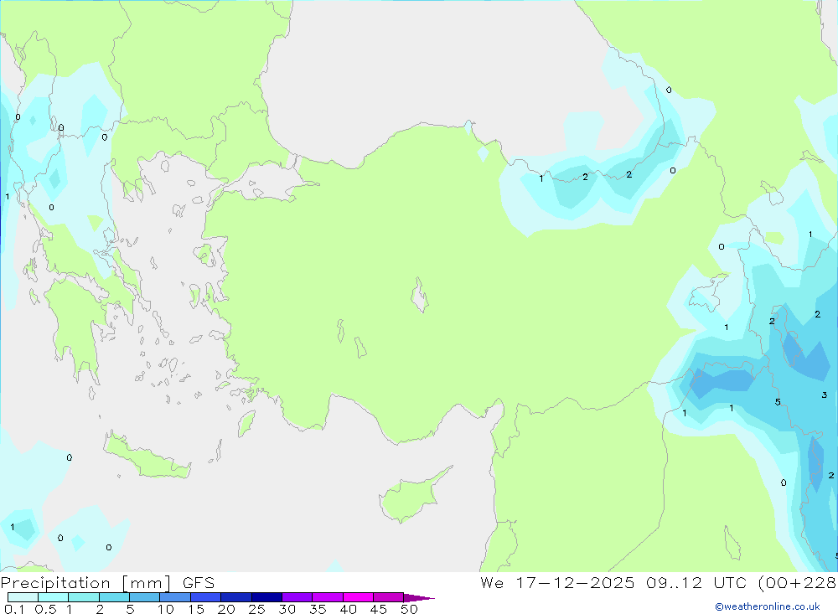Click the '3' precipitation value on map
This screenshot has height=614, width=838.
pyautogui.click(x=824, y=395)
